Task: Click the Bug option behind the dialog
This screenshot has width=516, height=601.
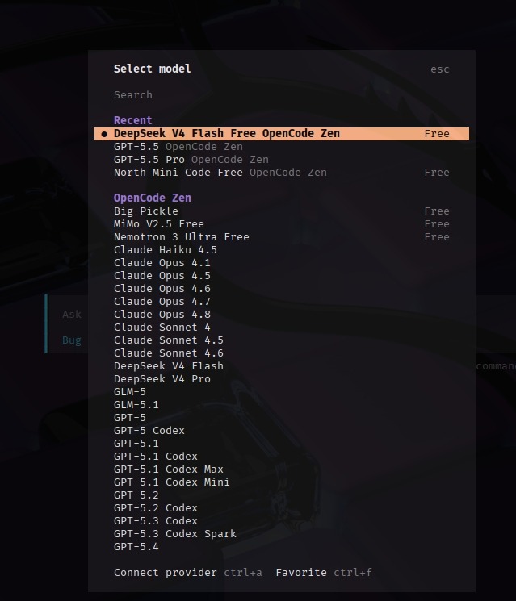Action: click(x=72, y=340)
